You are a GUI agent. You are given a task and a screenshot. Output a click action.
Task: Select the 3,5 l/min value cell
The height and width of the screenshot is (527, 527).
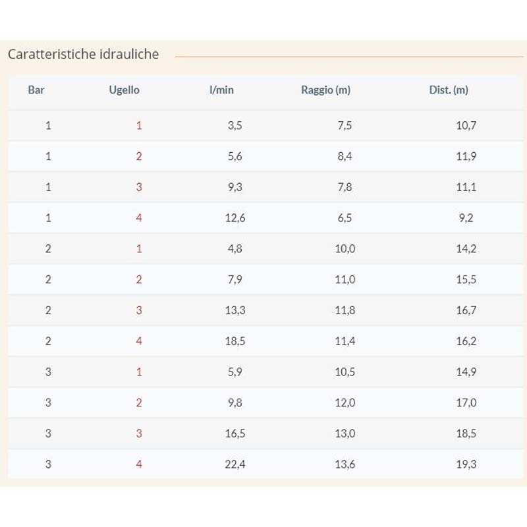coord(235,125)
